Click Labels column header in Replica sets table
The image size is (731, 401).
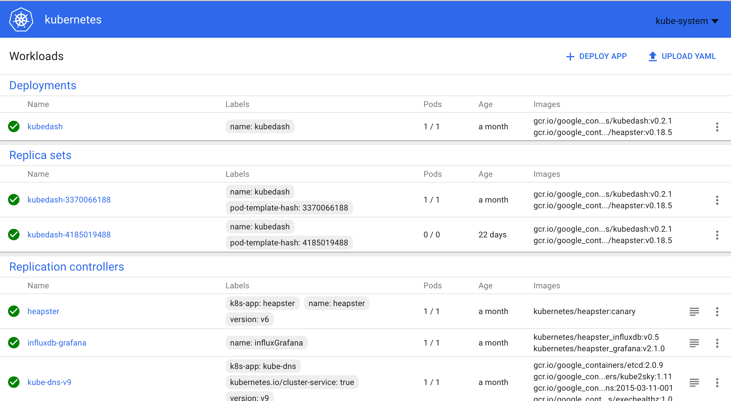pos(237,174)
